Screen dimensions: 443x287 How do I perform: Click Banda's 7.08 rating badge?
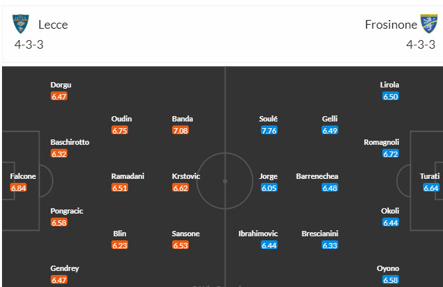tap(181, 131)
